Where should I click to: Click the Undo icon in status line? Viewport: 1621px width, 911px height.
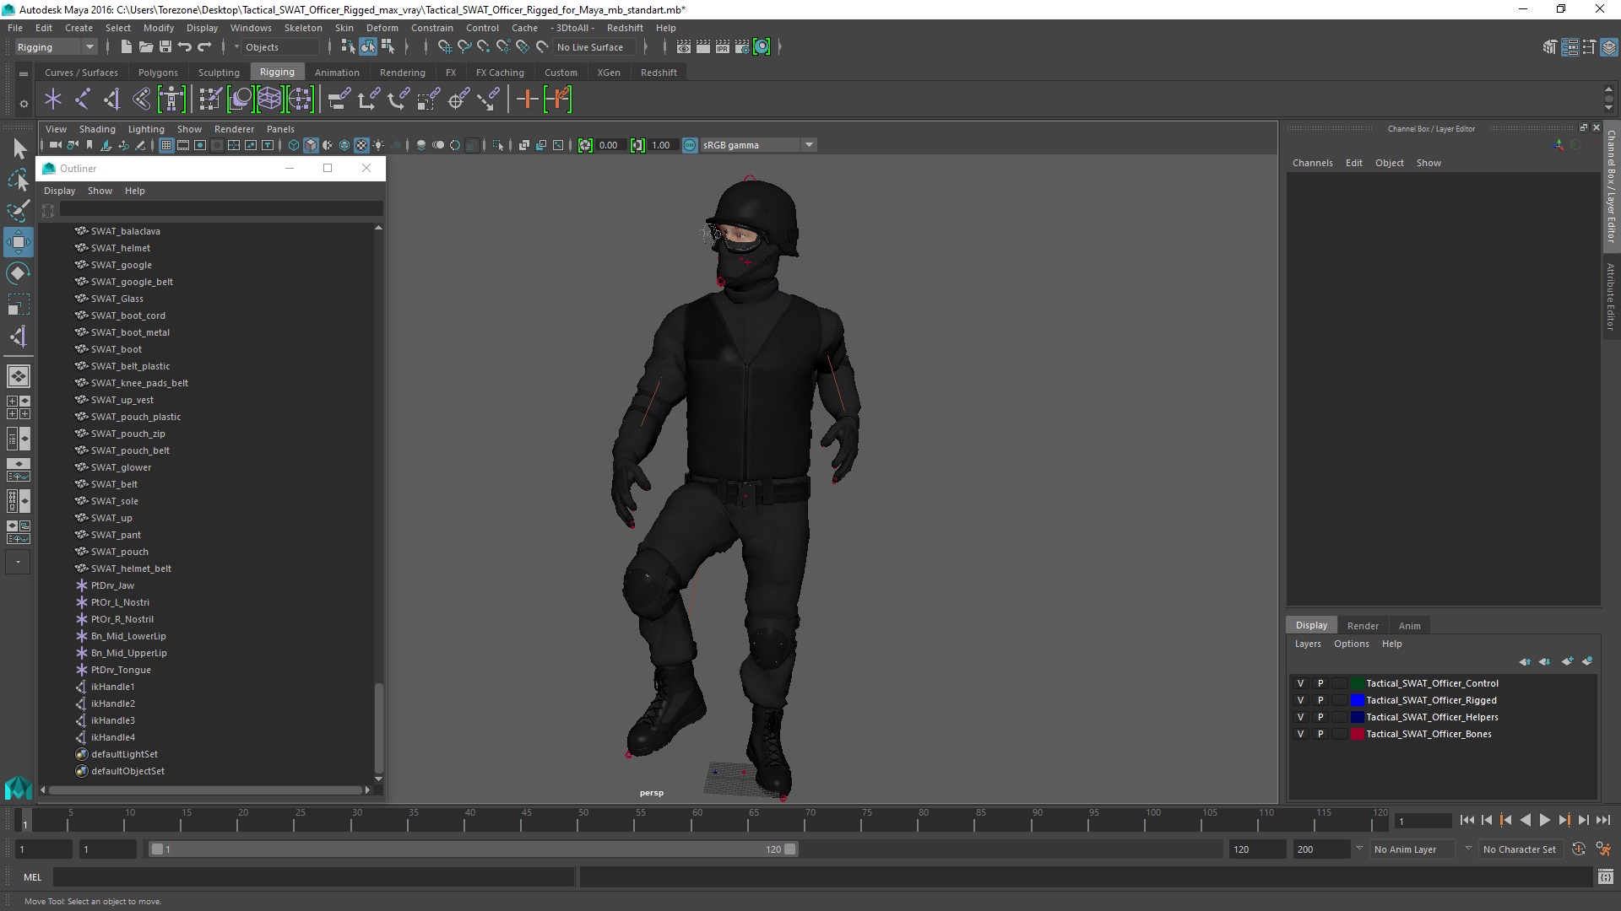point(185,47)
